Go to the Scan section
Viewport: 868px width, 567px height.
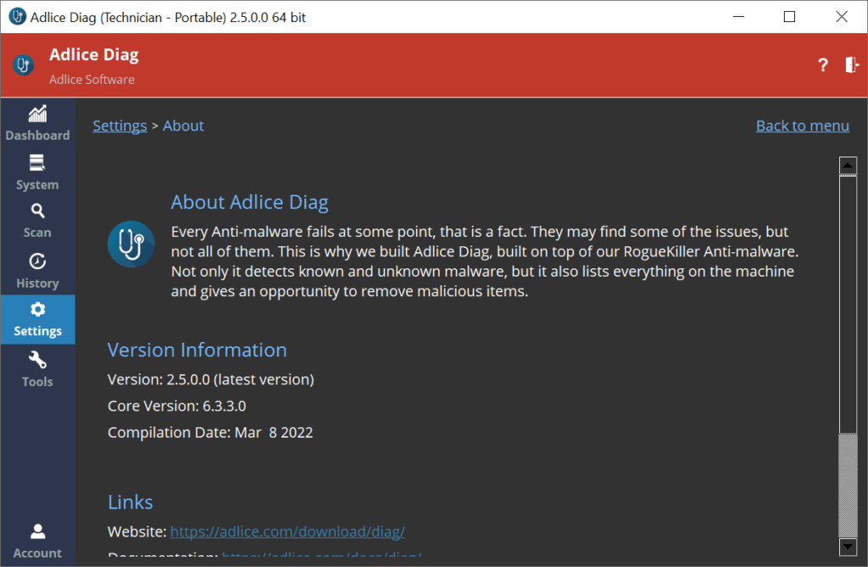click(37, 220)
